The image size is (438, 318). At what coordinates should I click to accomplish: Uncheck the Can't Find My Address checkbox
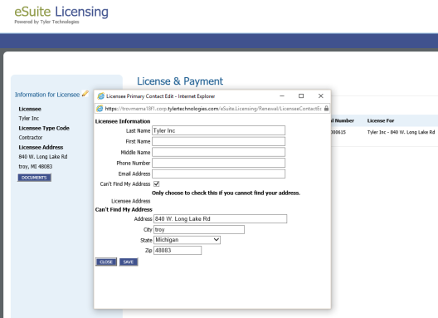(x=157, y=183)
